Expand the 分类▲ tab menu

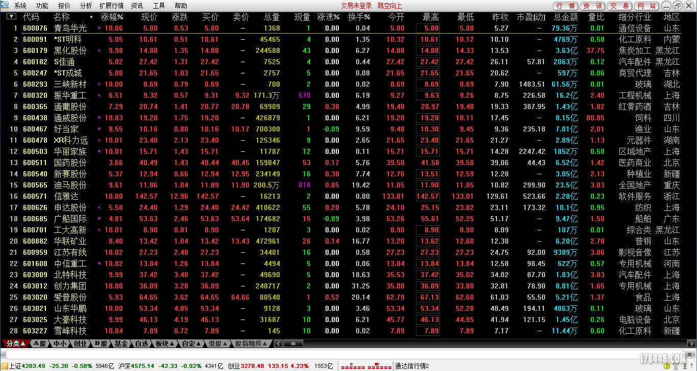tap(15, 343)
